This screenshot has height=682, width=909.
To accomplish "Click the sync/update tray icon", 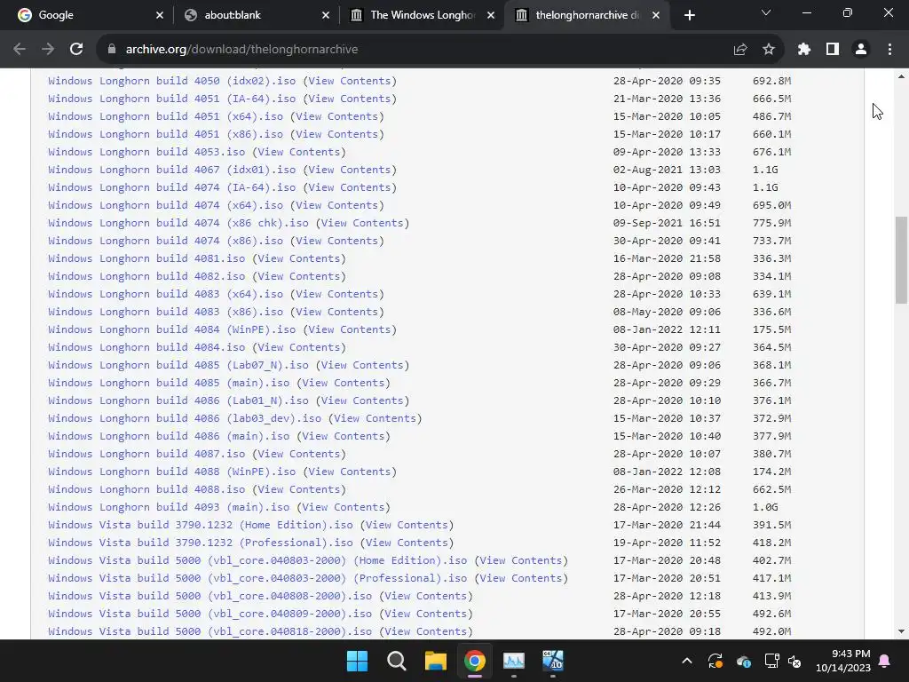I will click(x=715, y=661).
